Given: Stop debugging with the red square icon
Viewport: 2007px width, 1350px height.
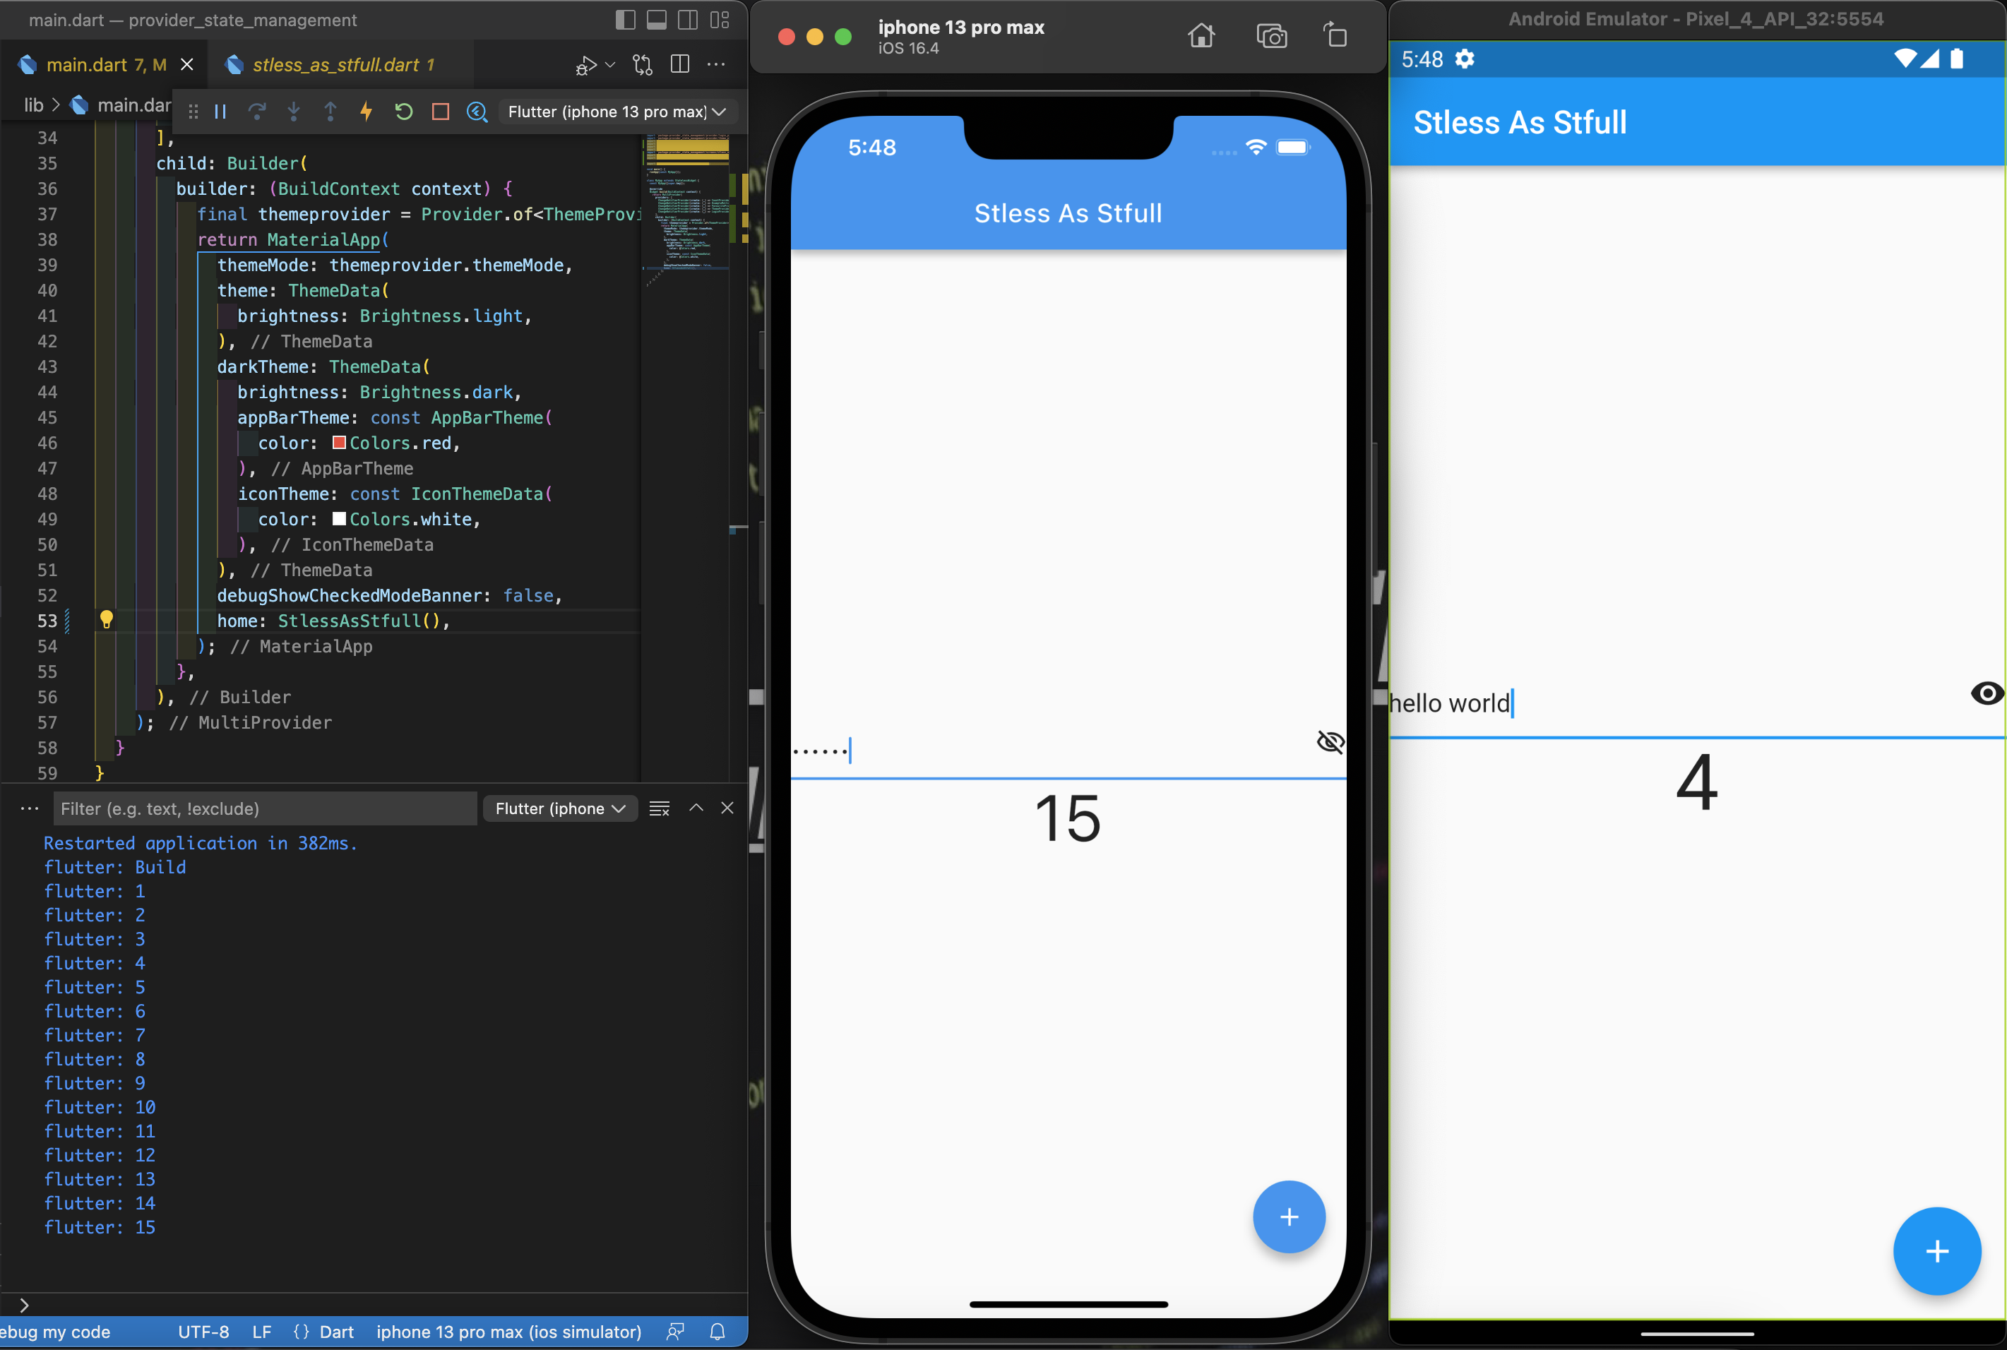Looking at the screenshot, I should coord(440,111).
